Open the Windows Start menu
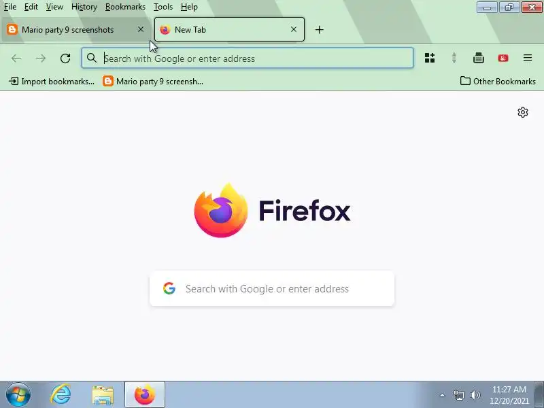The image size is (544, 408). [x=18, y=395]
